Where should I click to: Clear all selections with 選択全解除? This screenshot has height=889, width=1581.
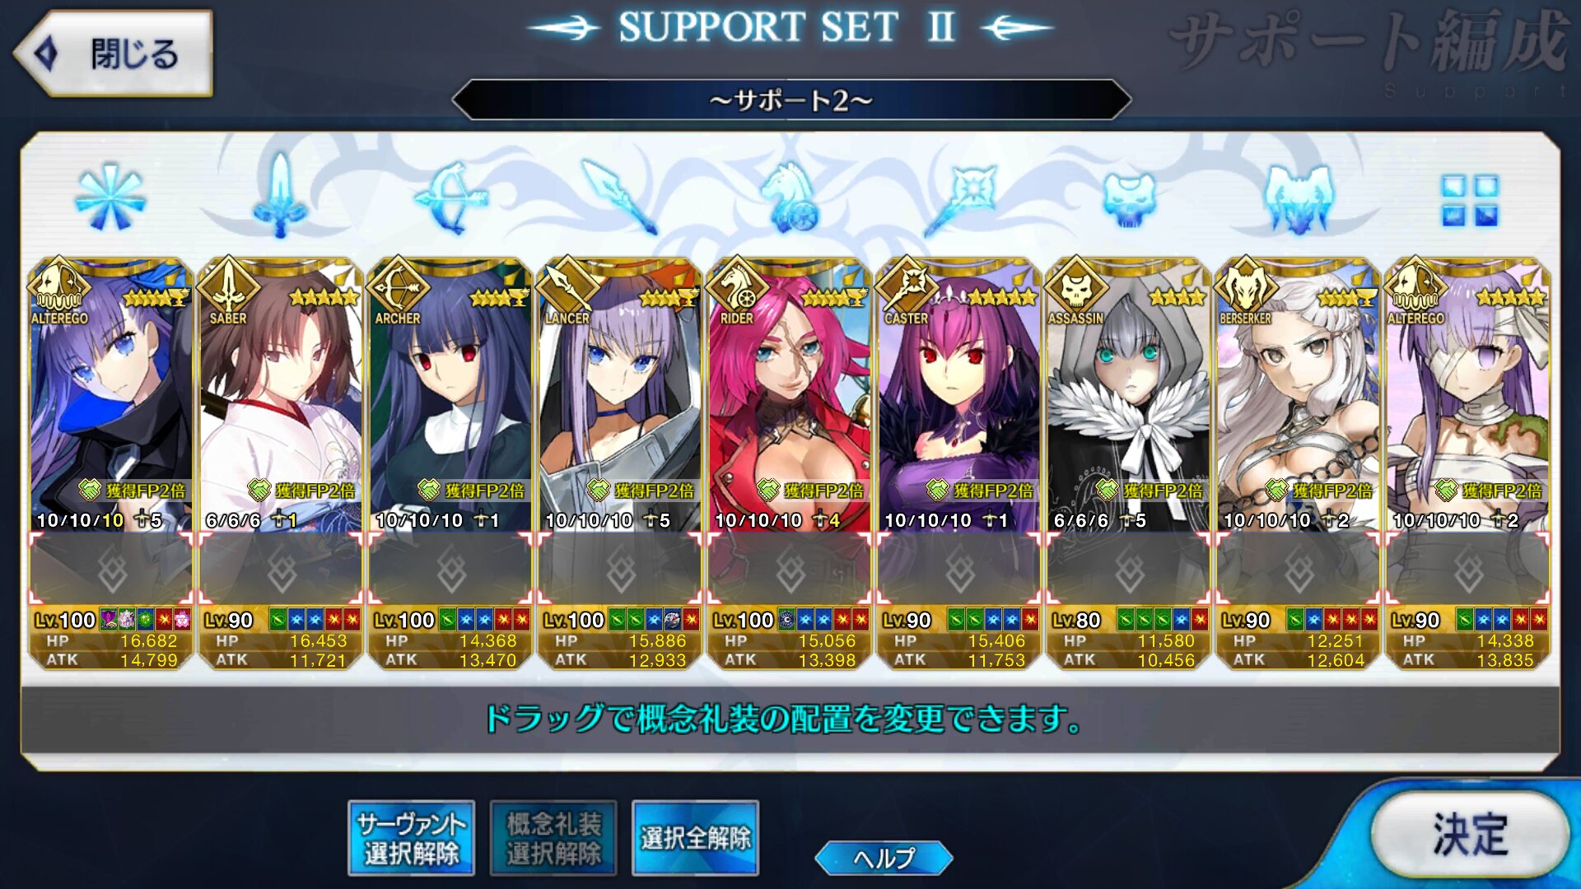click(695, 838)
